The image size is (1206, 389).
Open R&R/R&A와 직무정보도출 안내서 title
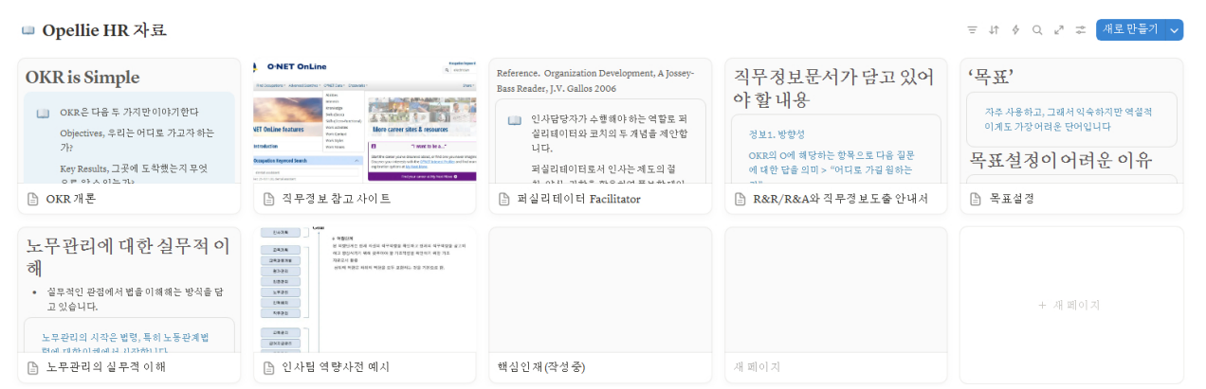840,199
